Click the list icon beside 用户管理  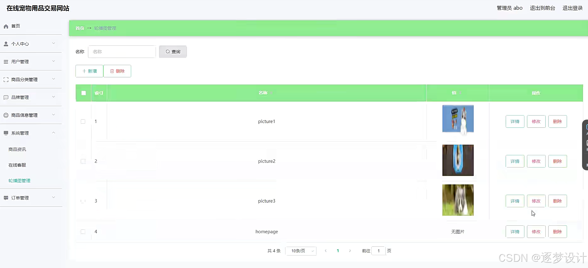click(x=6, y=62)
